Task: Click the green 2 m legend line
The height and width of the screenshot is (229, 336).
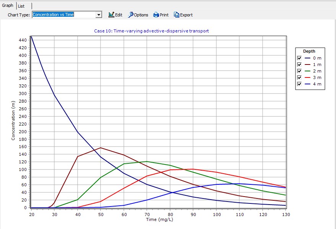Action: (x=307, y=71)
